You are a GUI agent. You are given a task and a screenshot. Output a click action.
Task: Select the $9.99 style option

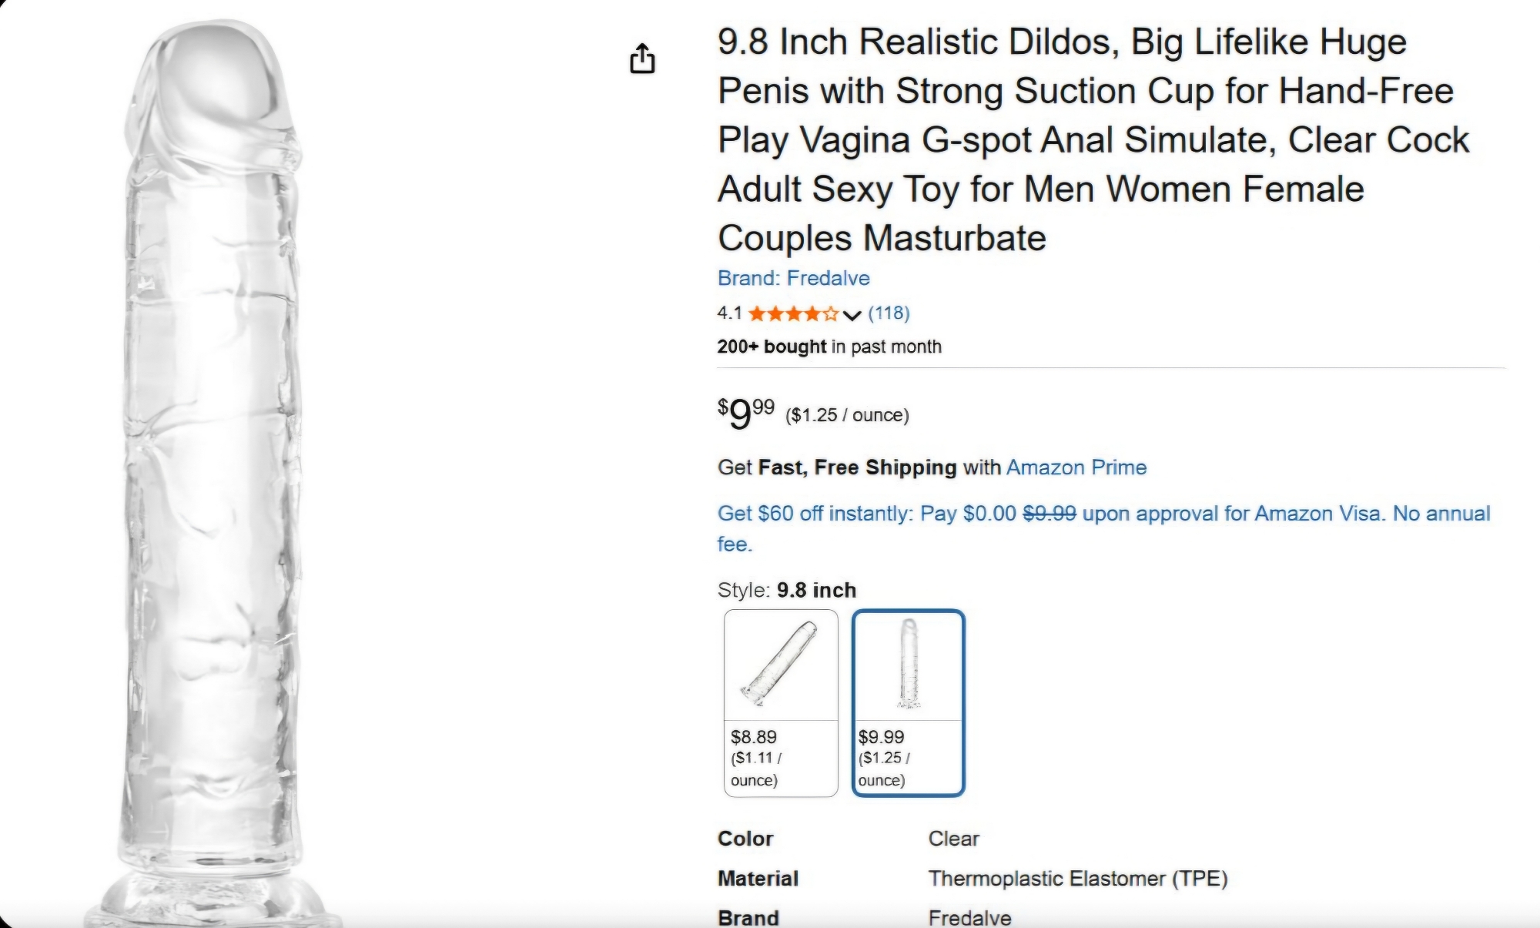coord(909,702)
